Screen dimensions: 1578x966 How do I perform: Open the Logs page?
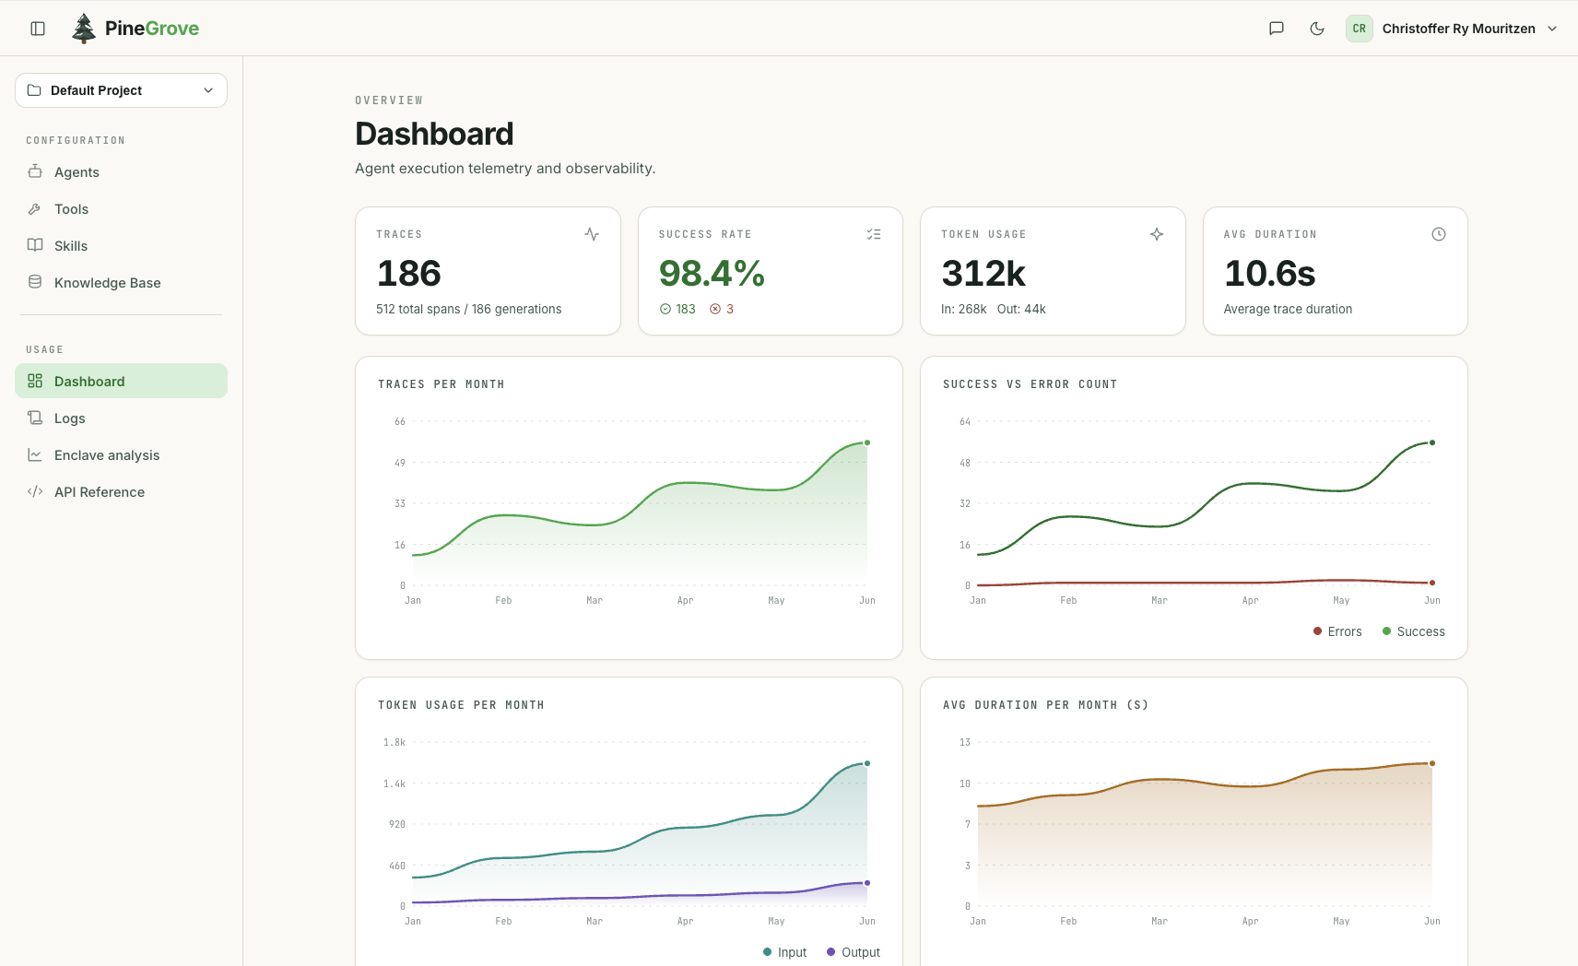(x=121, y=418)
